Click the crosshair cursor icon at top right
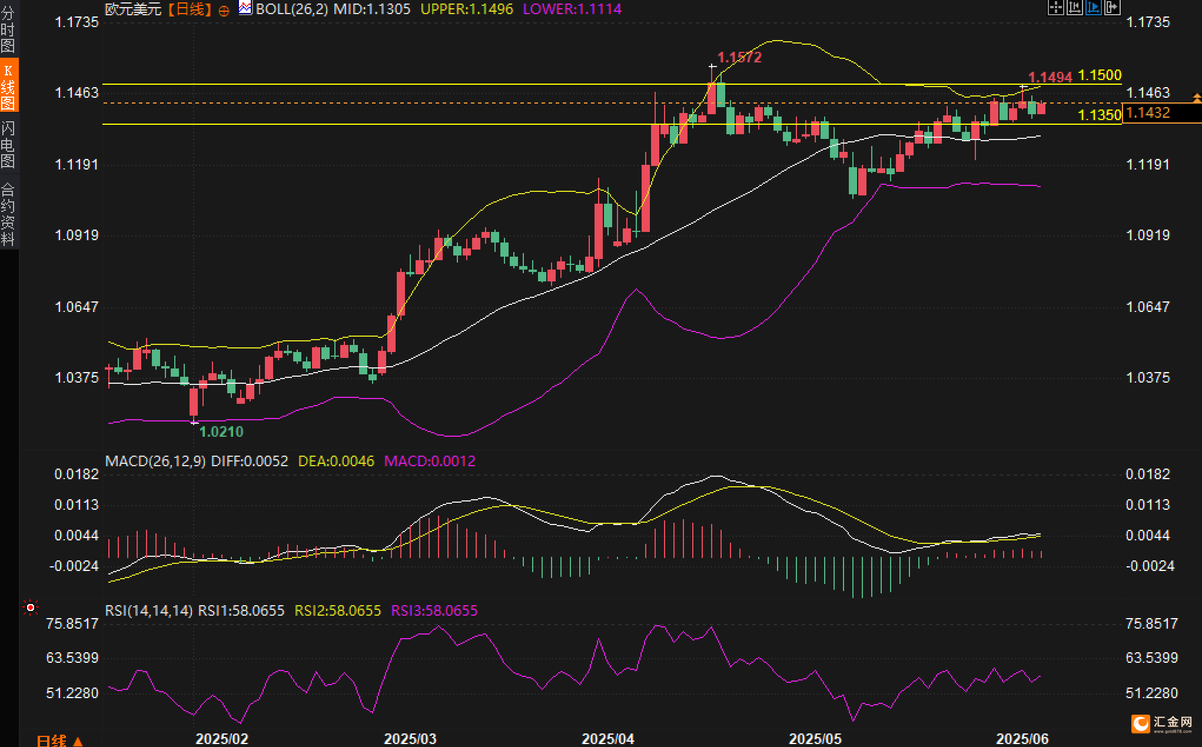Screen dimensions: 1202x747 [1055, 7]
